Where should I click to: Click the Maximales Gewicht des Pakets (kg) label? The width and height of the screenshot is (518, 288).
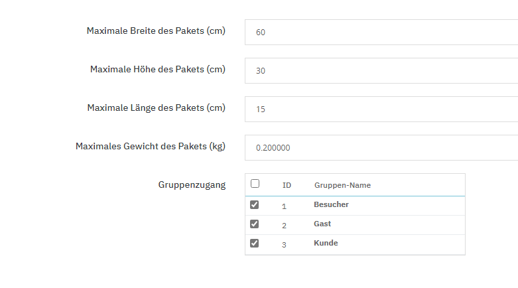pyautogui.click(x=151, y=146)
